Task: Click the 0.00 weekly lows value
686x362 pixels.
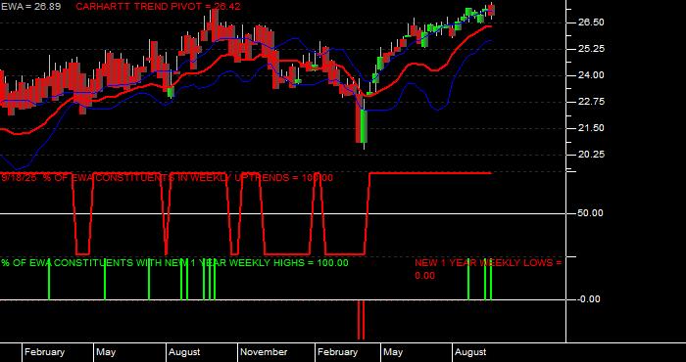Action: click(x=424, y=276)
